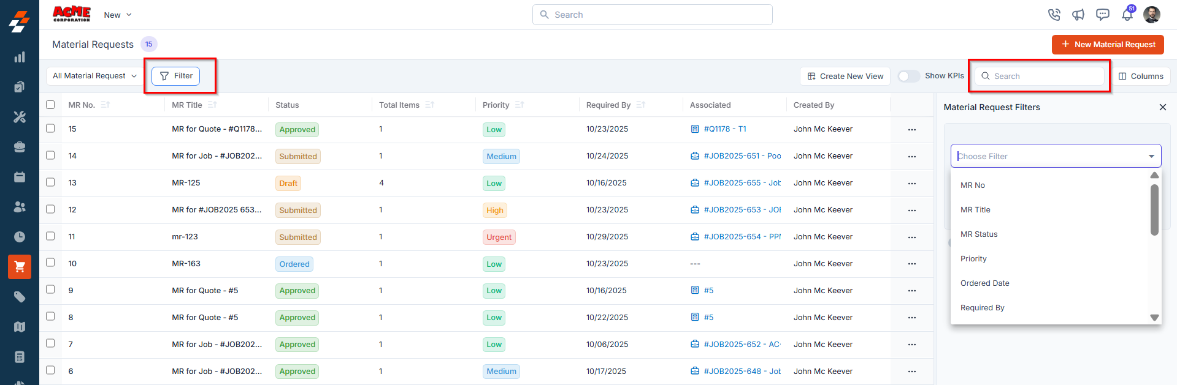Open associated link #JOB2025-652
The width and height of the screenshot is (1177, 385).
point(742,344)
